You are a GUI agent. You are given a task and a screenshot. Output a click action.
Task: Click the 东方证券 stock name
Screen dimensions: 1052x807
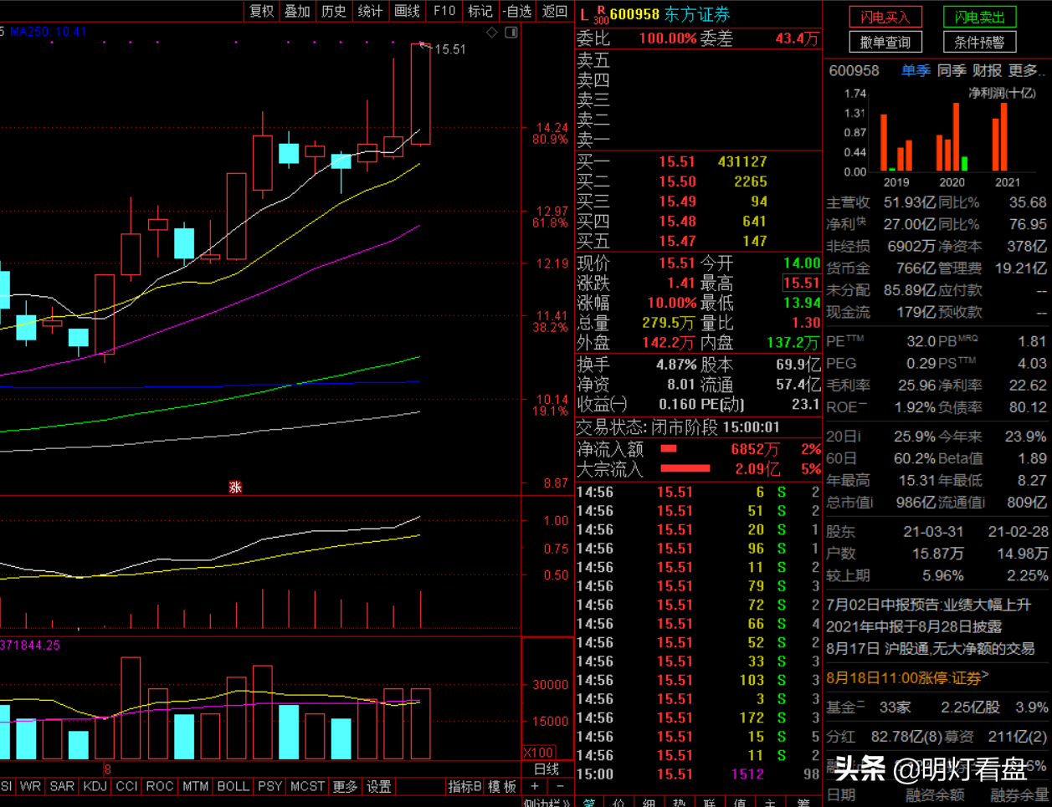(x=697, y=14)
